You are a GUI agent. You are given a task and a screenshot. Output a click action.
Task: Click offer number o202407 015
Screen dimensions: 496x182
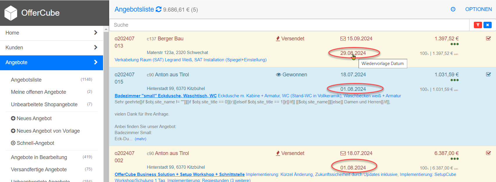(x=125, y=78)
